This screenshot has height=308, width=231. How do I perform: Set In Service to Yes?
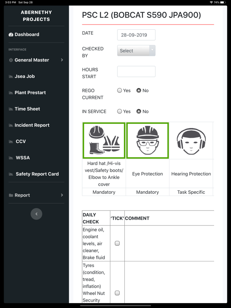tap(120, 111)
